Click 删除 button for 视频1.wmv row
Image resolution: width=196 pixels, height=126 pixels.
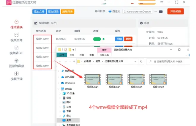click(x=128, y=39)
